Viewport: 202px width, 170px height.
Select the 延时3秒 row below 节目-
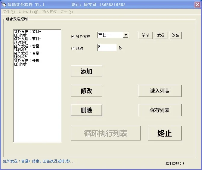[37, 42]
